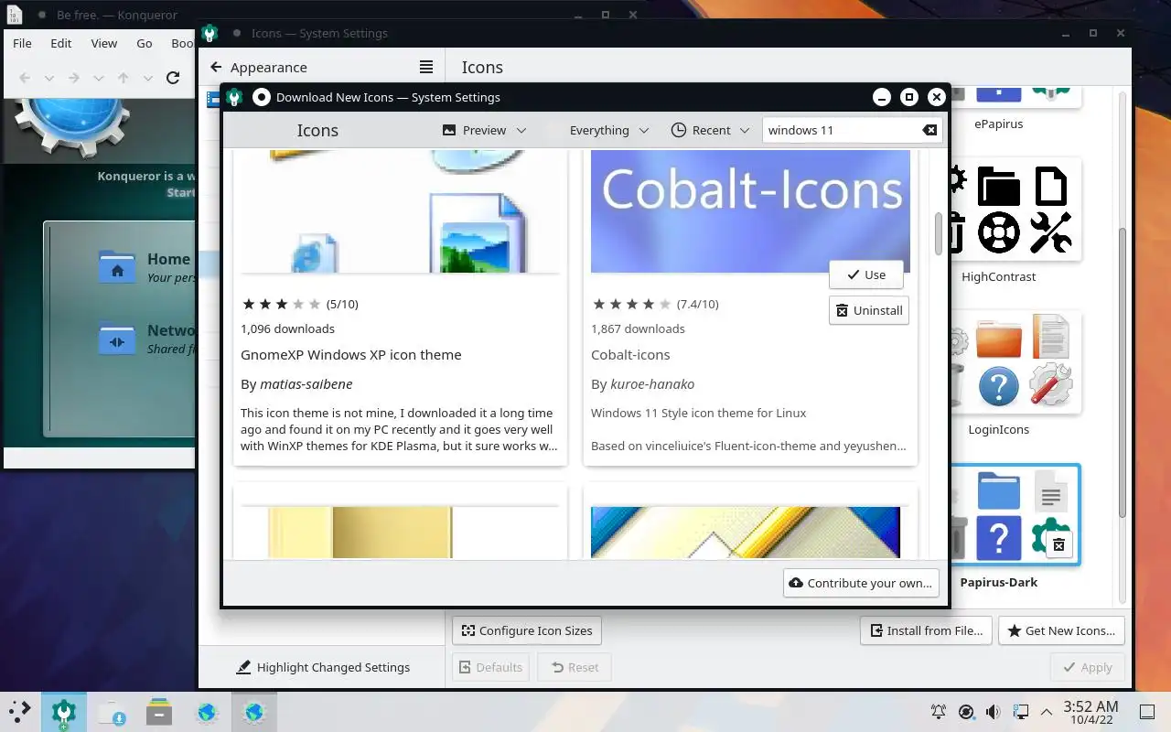Image resolution: width=1171 pixels, height=732 pixels.
Task: Open the Network folder icon in Konqueror
Action: (117, 338)
